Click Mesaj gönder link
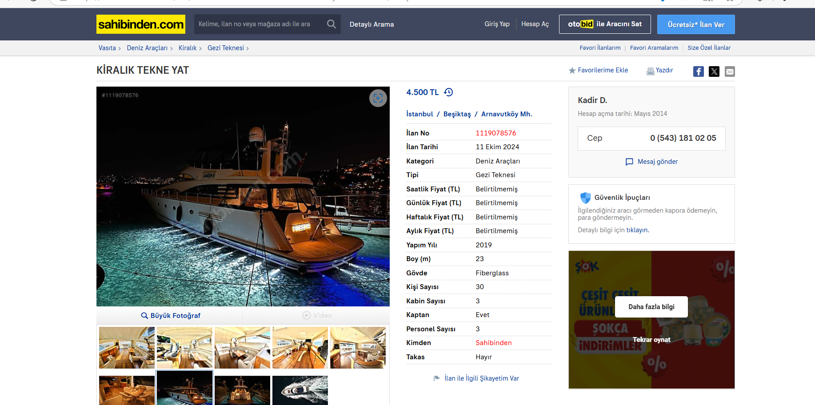 (658, 162)
